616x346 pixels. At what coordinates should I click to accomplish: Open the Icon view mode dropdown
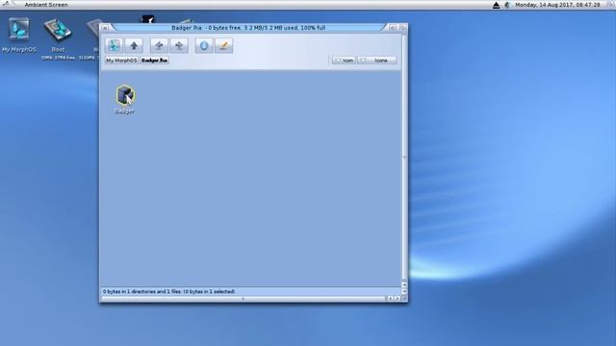(345, 61)
